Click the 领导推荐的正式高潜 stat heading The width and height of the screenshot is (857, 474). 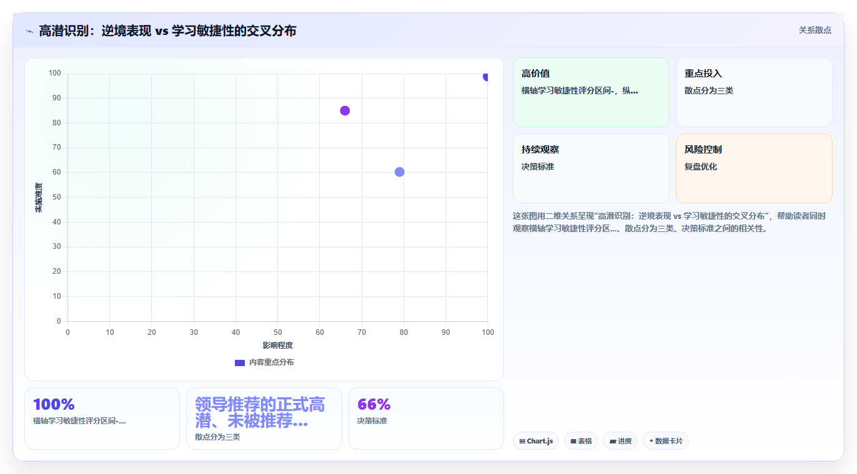pyautogui.click(x=260, y=412)
